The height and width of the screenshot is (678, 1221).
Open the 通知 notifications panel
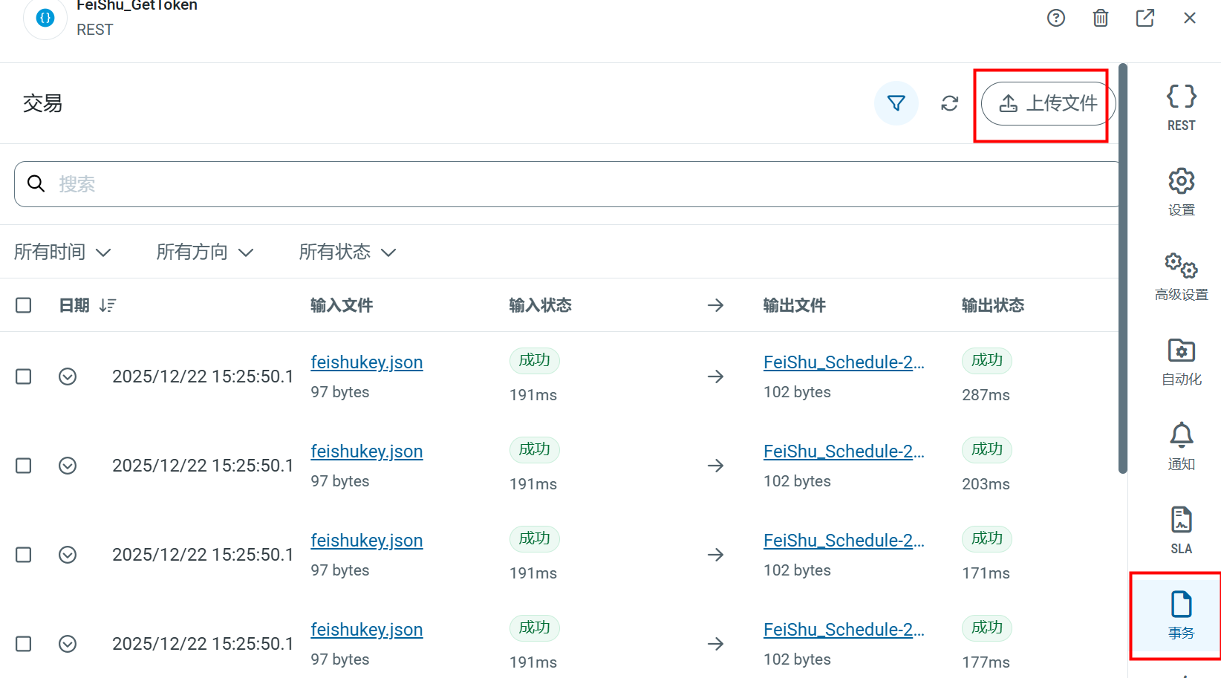click(x=1181, y=446)
